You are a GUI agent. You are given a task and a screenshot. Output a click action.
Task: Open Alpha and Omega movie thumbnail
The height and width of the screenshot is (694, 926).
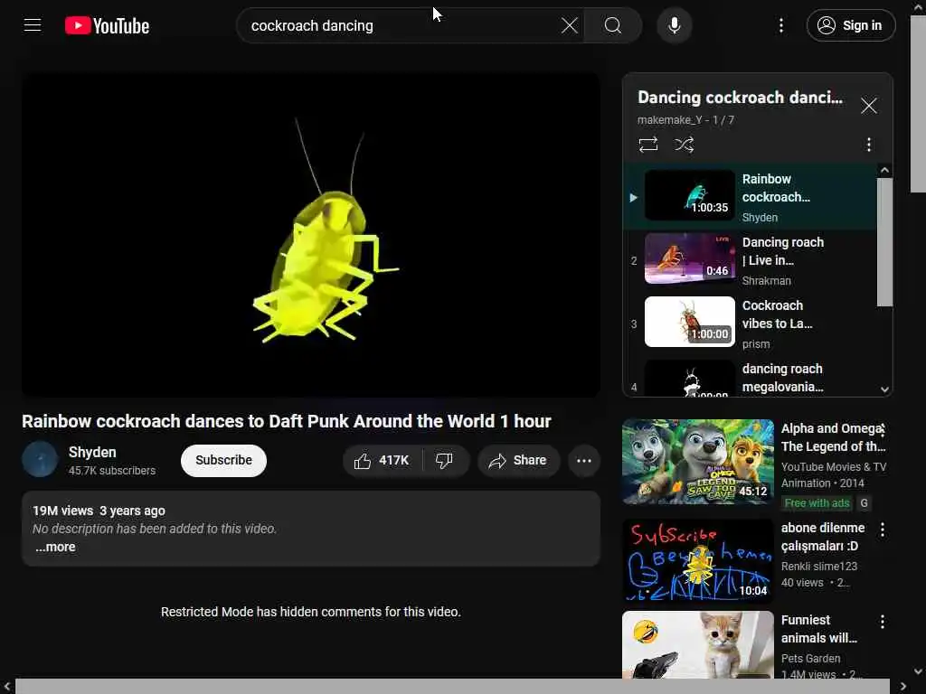[x=697, y=462]
